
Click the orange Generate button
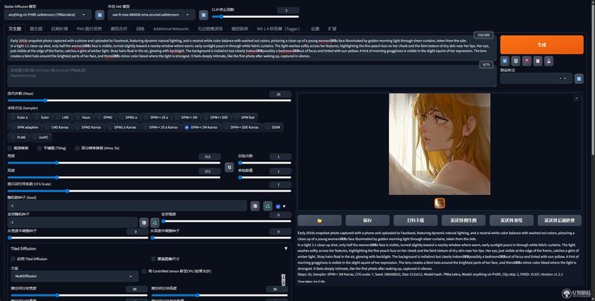[541, 45]
